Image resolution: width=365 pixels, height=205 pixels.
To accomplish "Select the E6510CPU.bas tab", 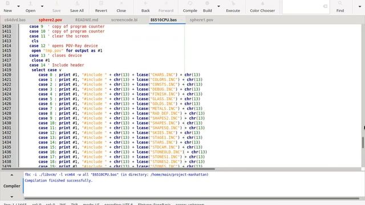I will point(164,20).
